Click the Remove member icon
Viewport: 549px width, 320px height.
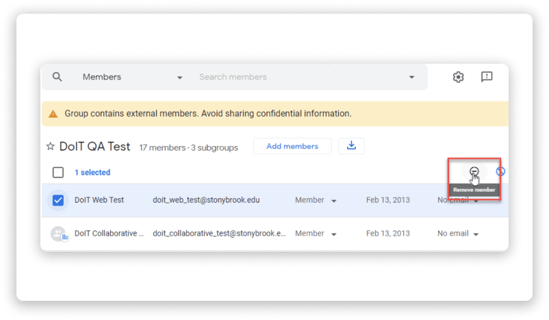click(474, 172)
